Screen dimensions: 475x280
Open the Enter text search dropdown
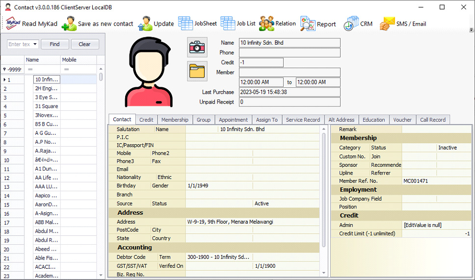[35, 44]
